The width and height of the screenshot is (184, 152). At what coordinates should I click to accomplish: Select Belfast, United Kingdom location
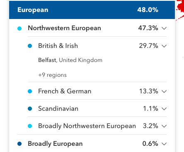70,60
